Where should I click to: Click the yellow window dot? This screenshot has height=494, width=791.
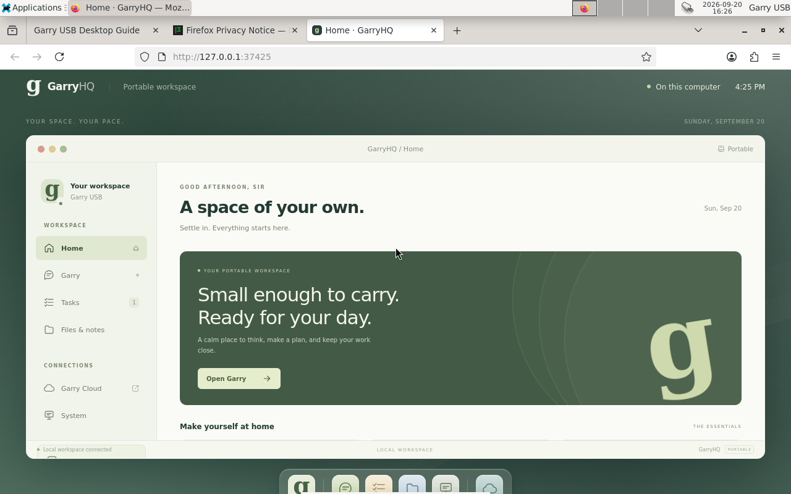coord(52,149)
